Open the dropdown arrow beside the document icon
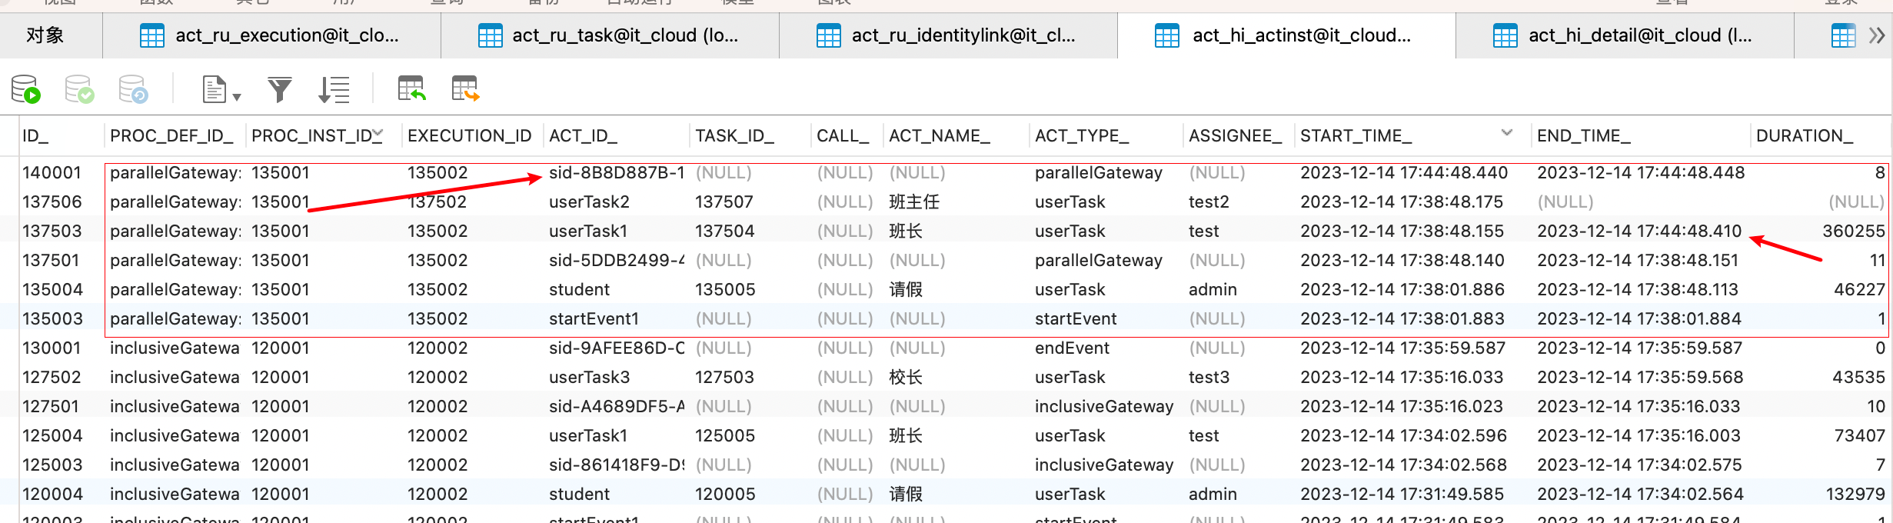The image size is (1893, 523). coord(237,97)
